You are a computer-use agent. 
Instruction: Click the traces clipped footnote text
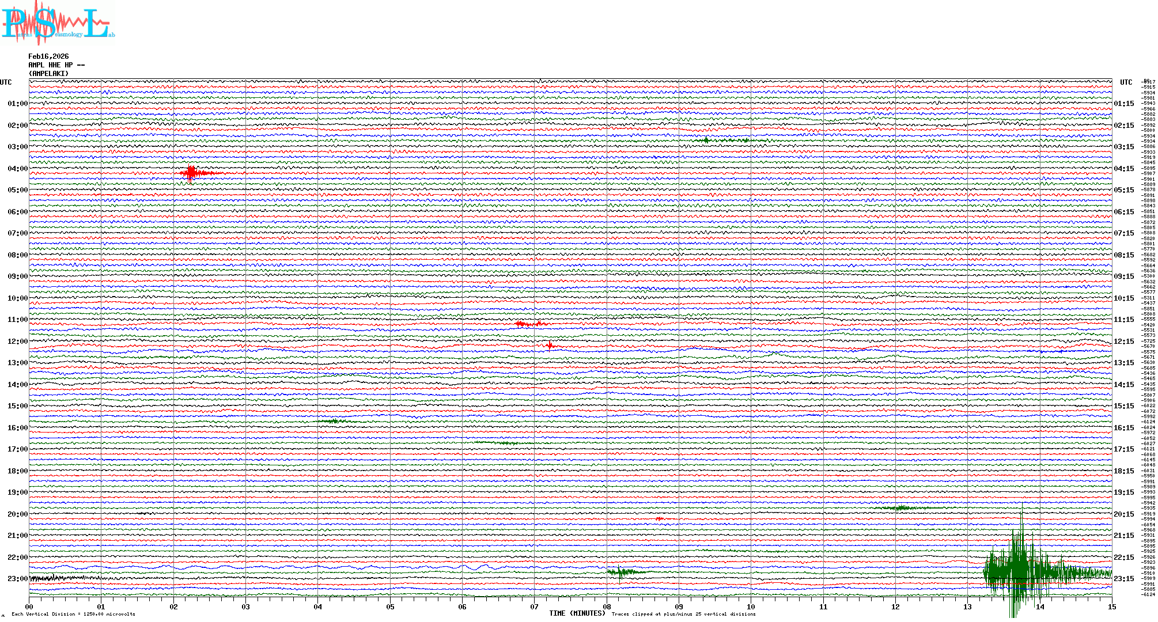click(683, 614)
